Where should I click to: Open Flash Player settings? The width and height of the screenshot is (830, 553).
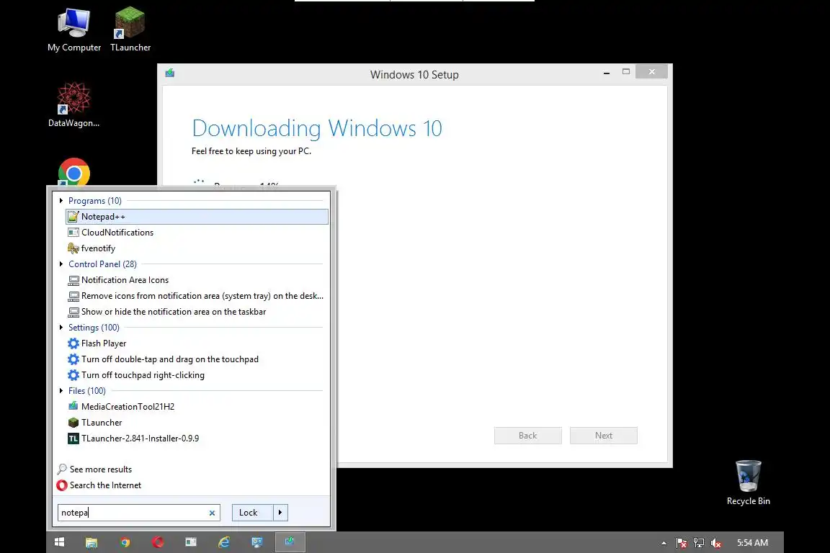(x=97, y=343)
